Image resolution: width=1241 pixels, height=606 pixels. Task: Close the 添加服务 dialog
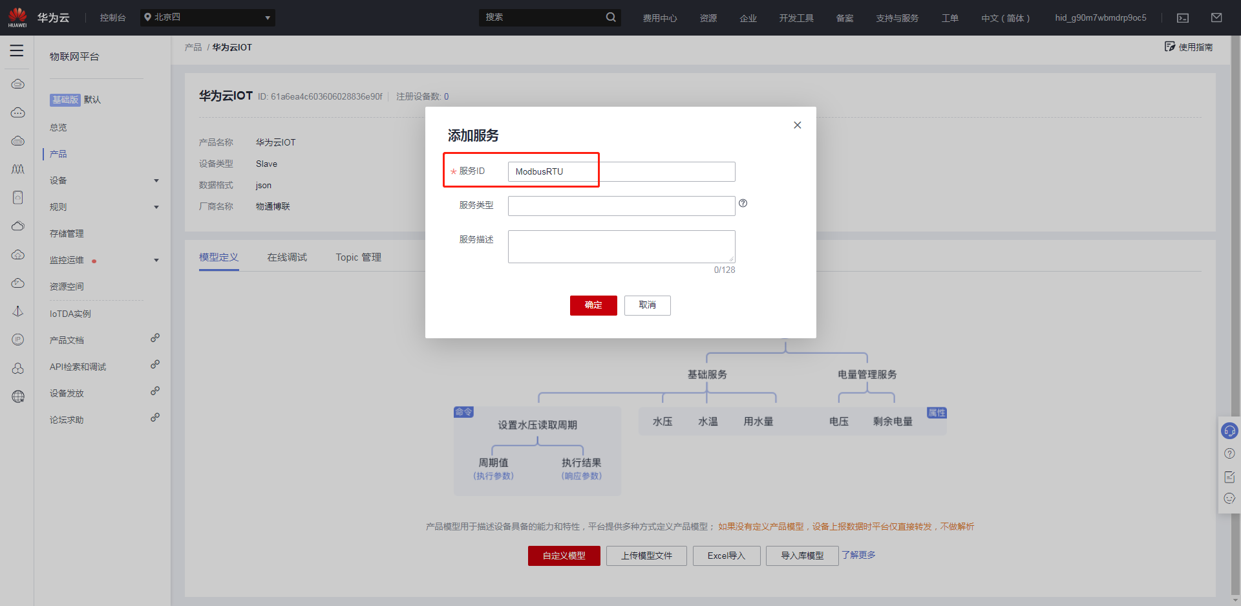[798, 125]
